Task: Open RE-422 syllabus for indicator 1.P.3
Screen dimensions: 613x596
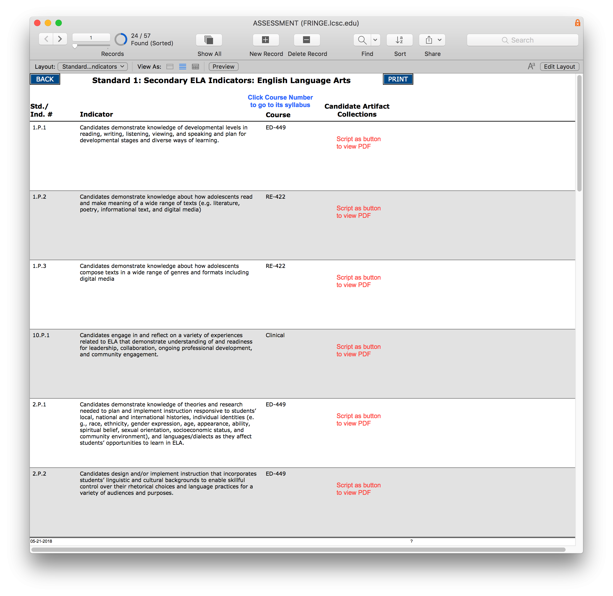Action: [x=276, y=266]
